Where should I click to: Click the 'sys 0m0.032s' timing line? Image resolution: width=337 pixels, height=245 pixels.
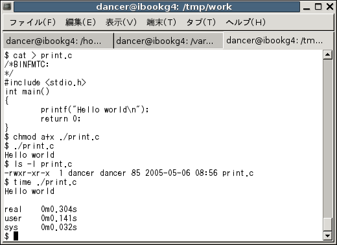[41, 228]
